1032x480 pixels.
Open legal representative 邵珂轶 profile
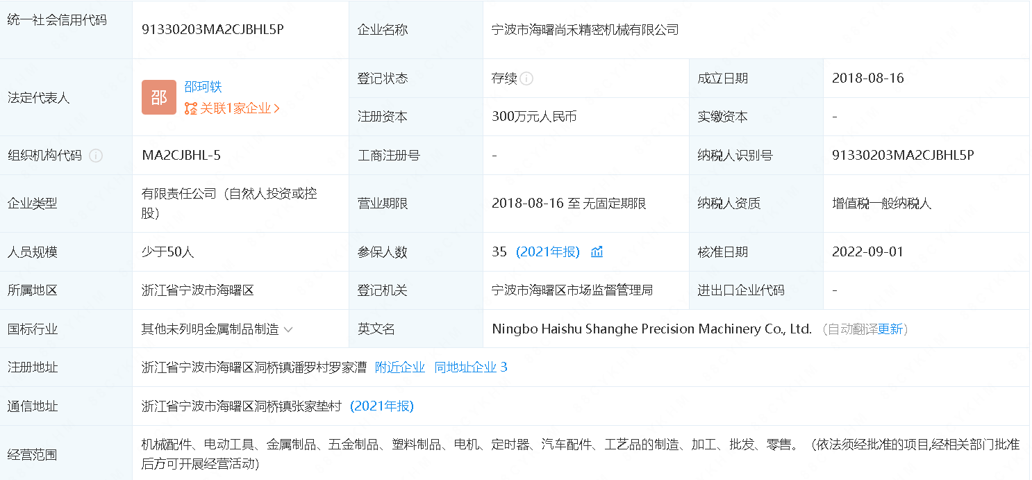coord(203,87)
